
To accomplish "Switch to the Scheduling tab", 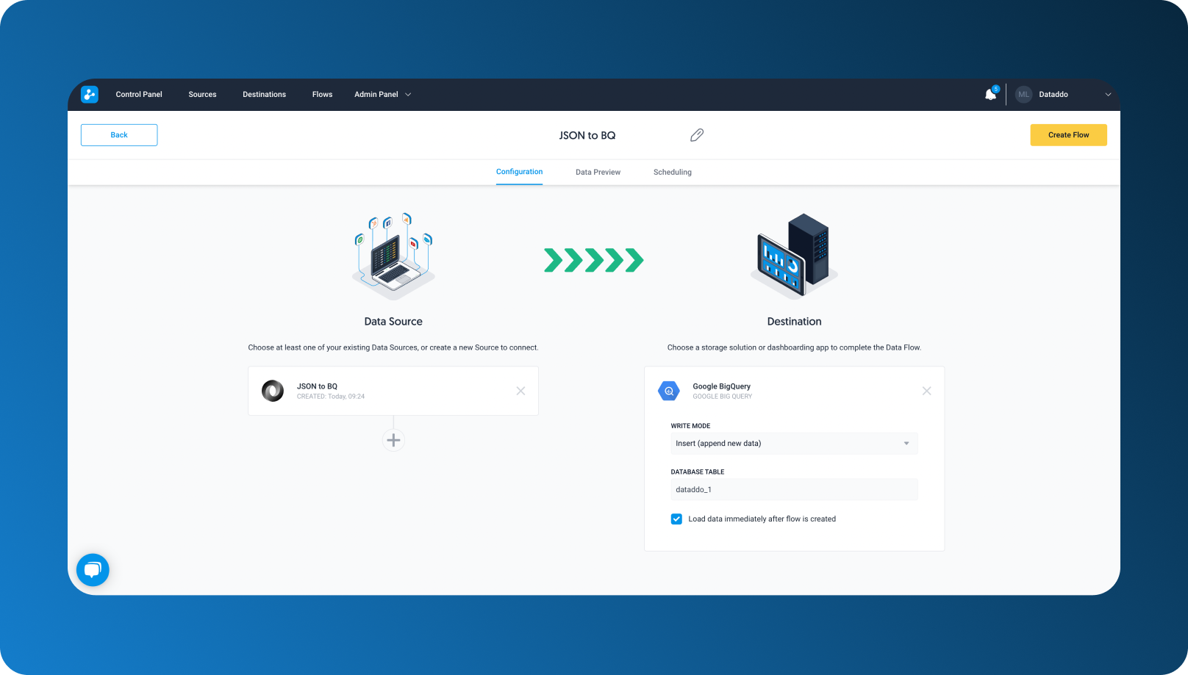I will (x=672, y=173).
